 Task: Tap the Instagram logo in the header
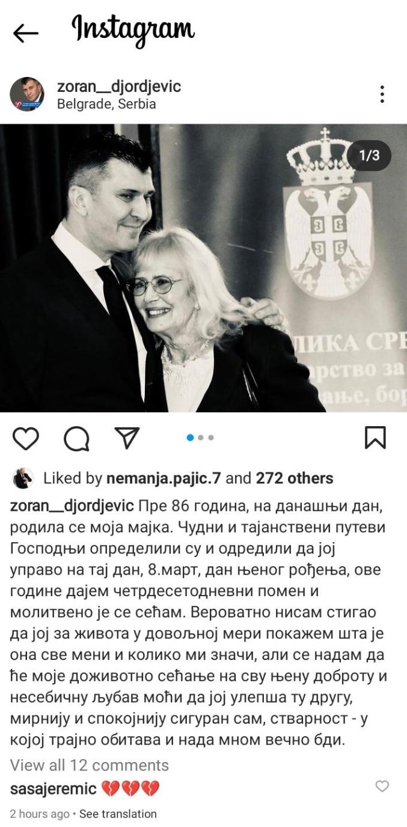click(x=133, y=29)
